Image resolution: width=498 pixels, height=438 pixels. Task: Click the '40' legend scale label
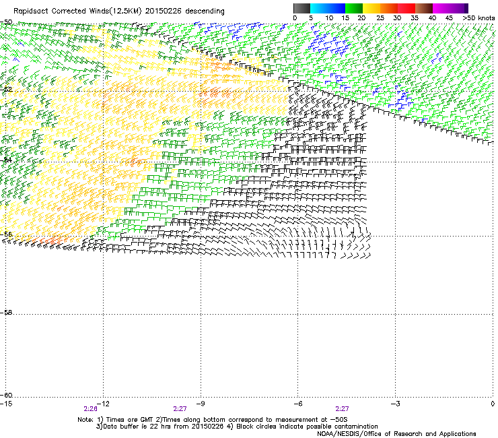[432, 18]
